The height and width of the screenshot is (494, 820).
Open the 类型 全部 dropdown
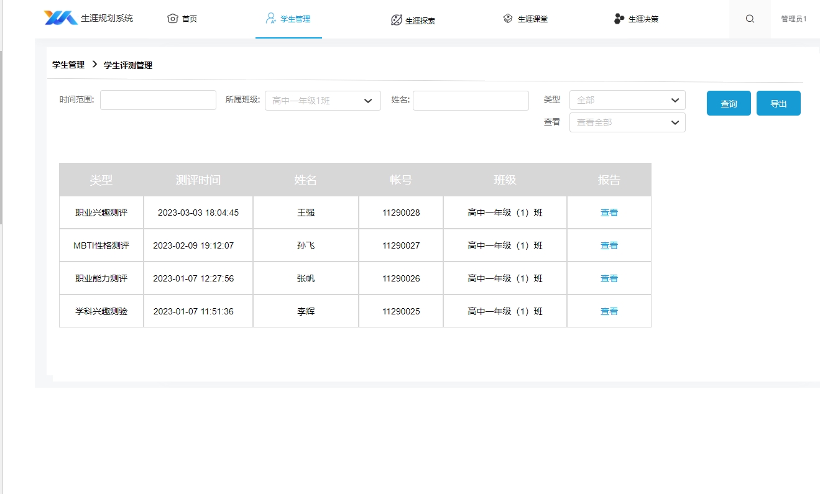pos(627,100)
